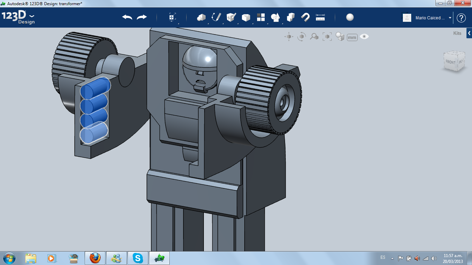The height and width of the screenshot is (265, 472).
Task: Click the FRONT face of view cube
Action: click(451, 62)
